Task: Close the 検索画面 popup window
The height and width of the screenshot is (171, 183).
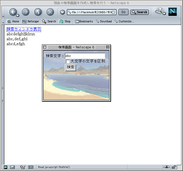Action: (45, 47)
